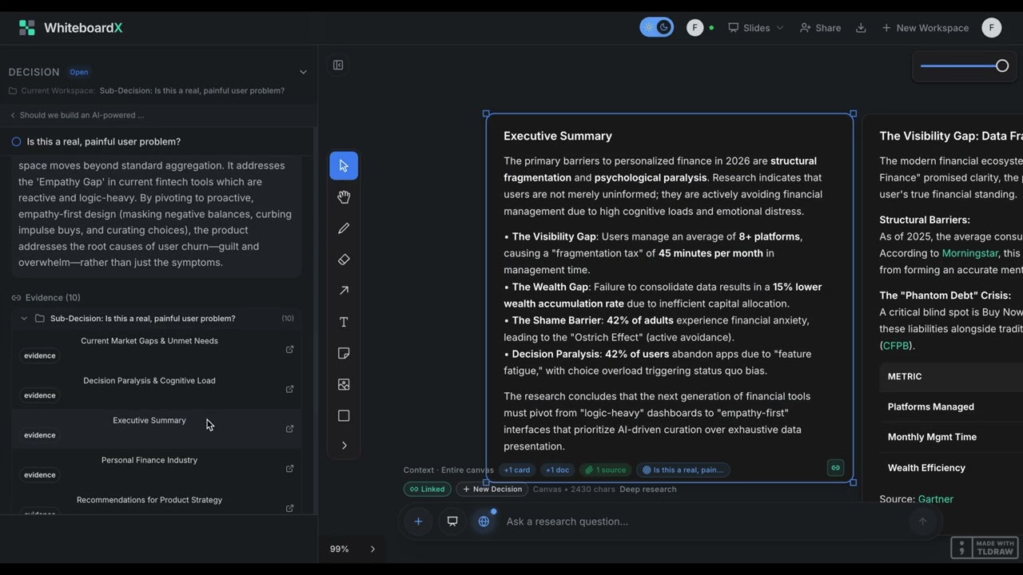Create a New Workspace
Screen dimensions: 1023x575
pyautogui.click(x=925, y=28)
